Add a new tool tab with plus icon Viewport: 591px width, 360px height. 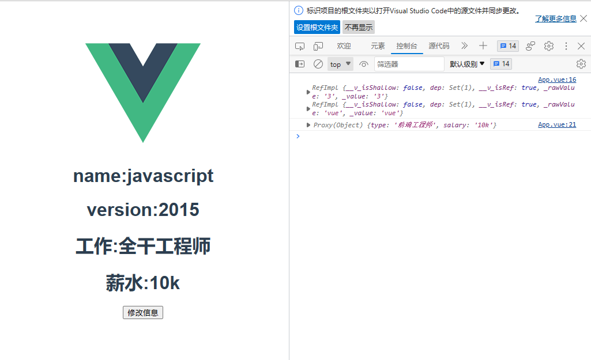coord(483,46)
